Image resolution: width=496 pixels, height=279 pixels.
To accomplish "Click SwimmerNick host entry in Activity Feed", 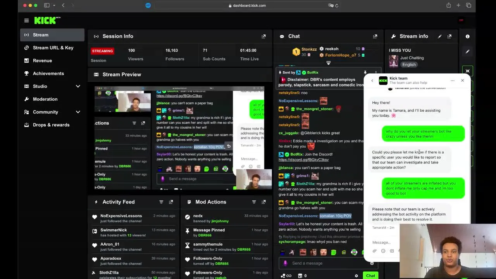I will (x=134, y=232).
